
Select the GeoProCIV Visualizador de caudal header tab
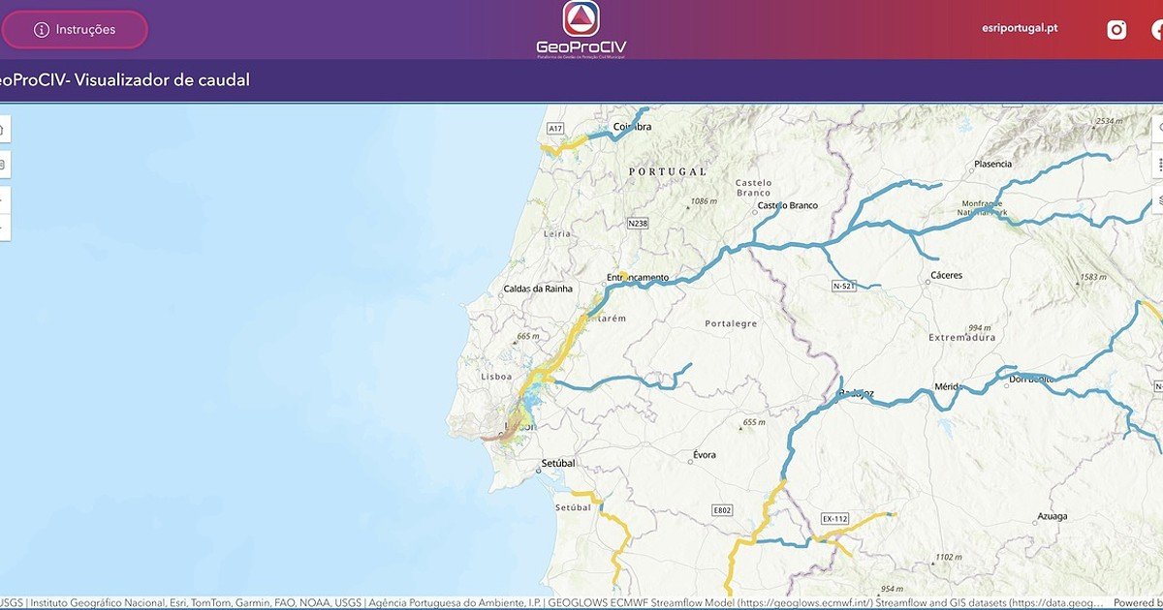click(126, 79)
